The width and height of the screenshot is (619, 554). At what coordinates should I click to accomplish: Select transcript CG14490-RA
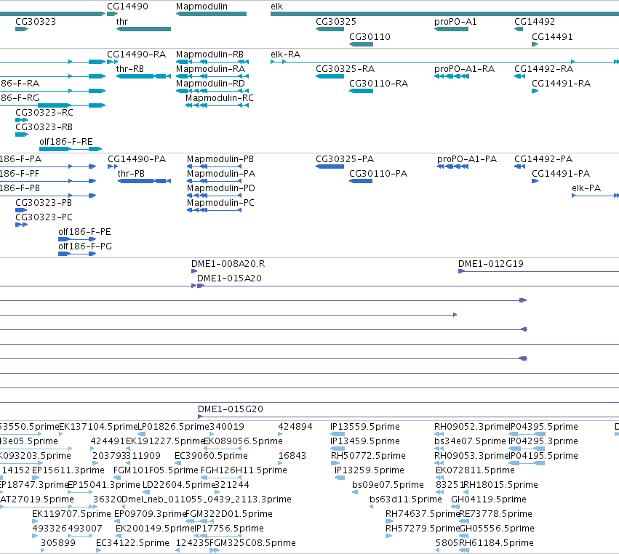click(136, 55)
